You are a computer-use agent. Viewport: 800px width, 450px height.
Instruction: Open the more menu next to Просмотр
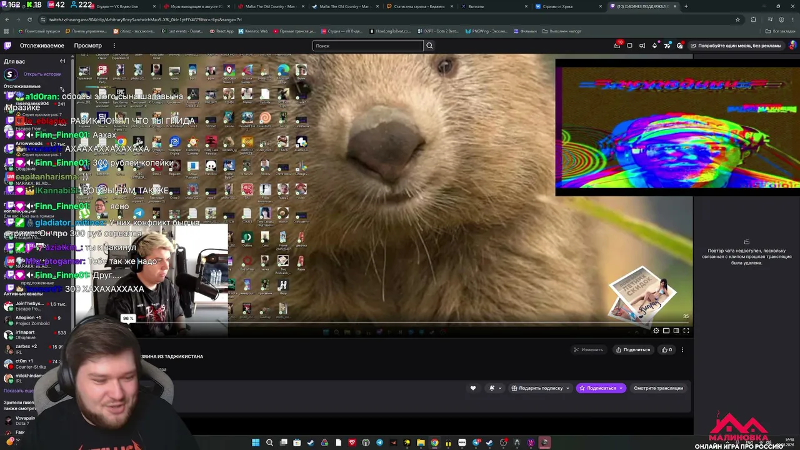pyautogui.click(x=114, y=46)
